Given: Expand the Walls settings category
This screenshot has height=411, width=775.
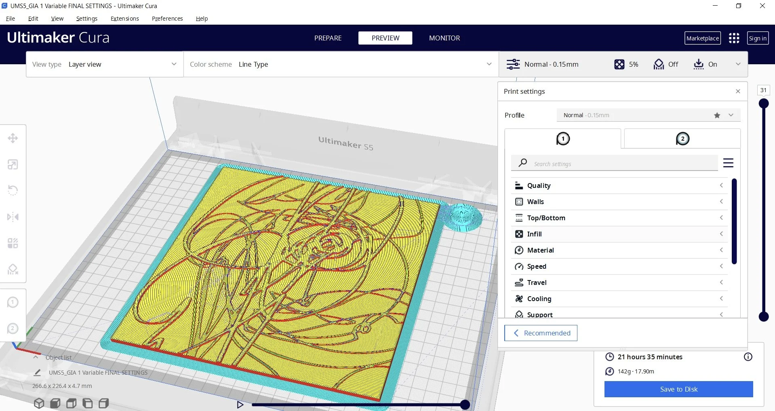Looking at the screenshot, I should coord(619,202).
